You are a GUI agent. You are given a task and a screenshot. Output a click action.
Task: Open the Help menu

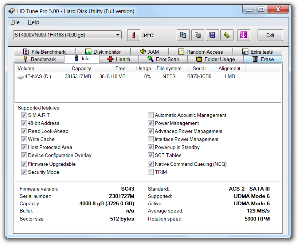pos(33,22)
